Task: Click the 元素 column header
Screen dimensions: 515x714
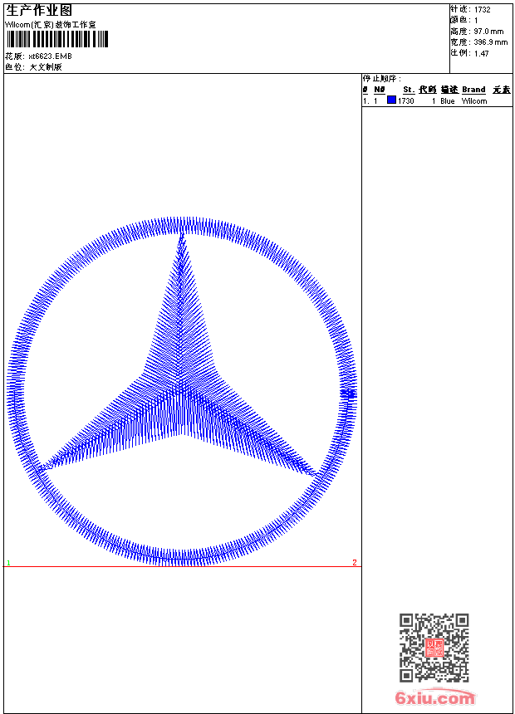Action: point(501,90)
